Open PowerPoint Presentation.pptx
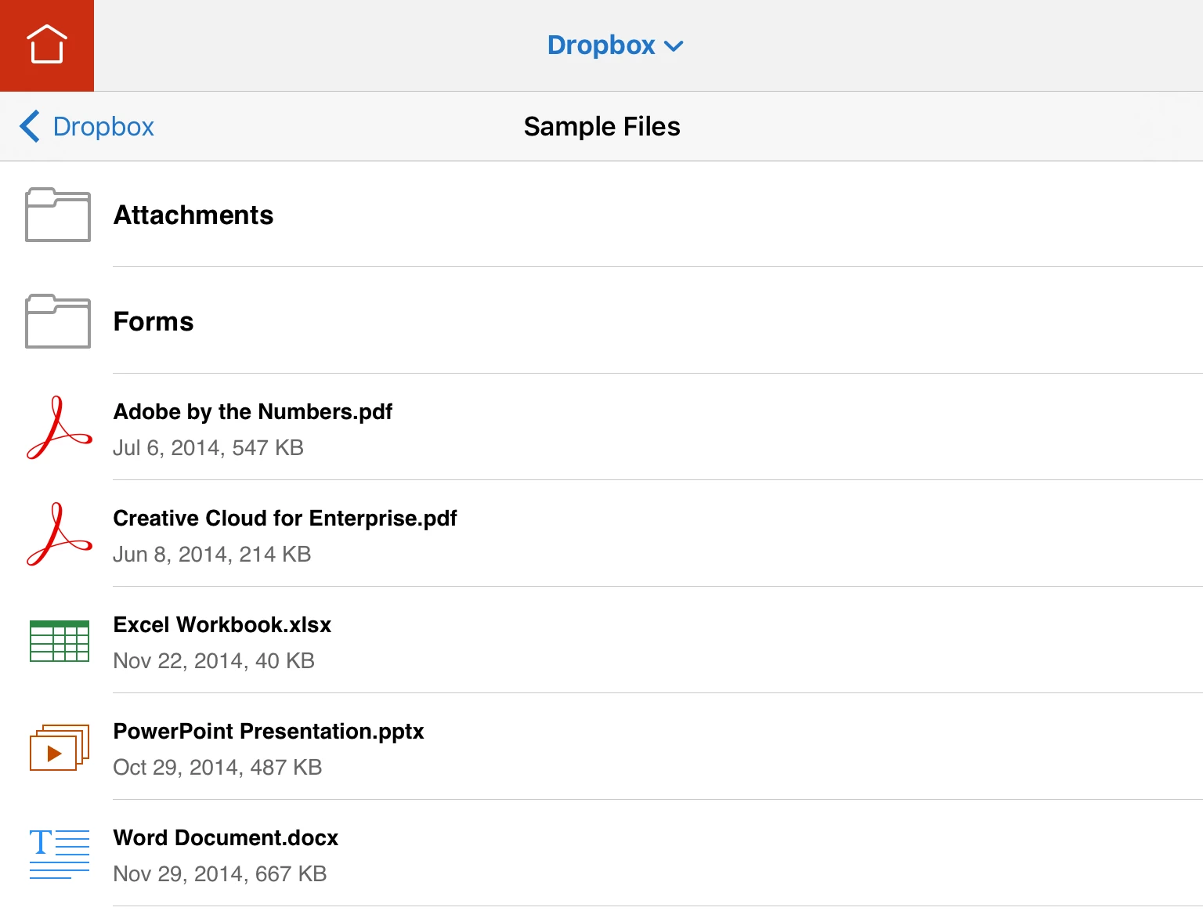 tap(269, 731)
